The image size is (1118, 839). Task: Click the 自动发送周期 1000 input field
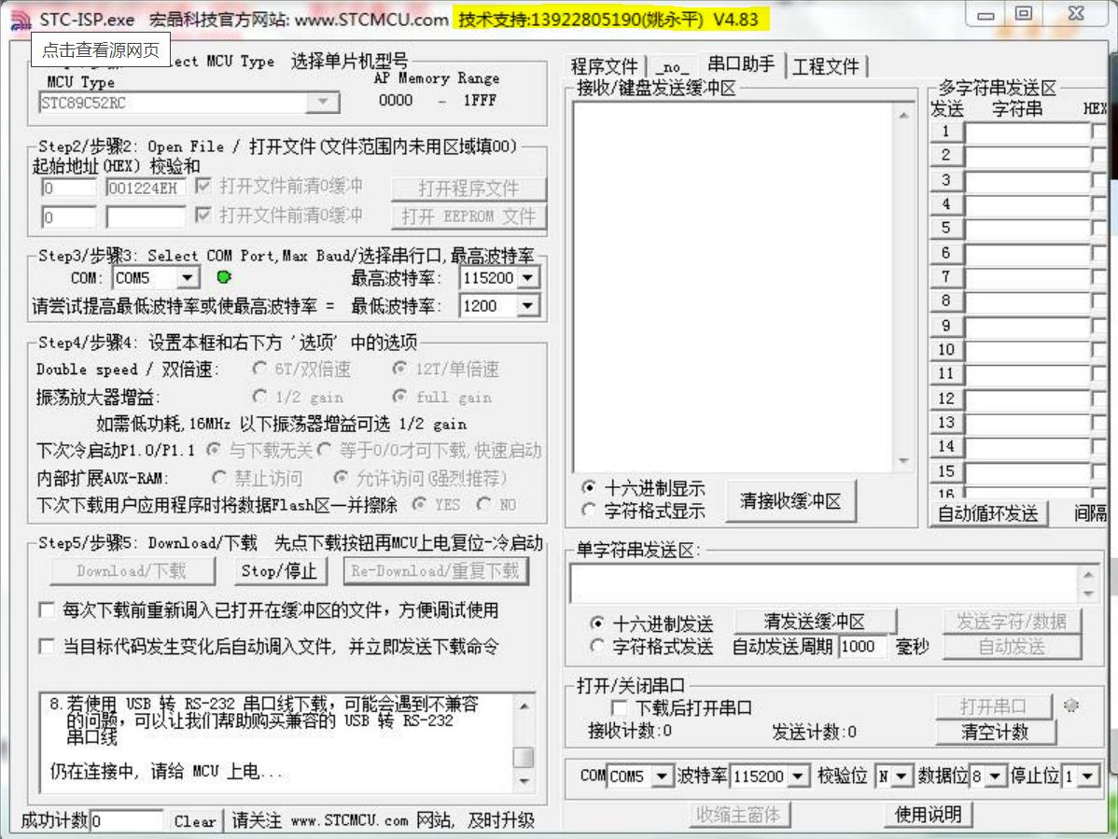(x=862, y=647)
